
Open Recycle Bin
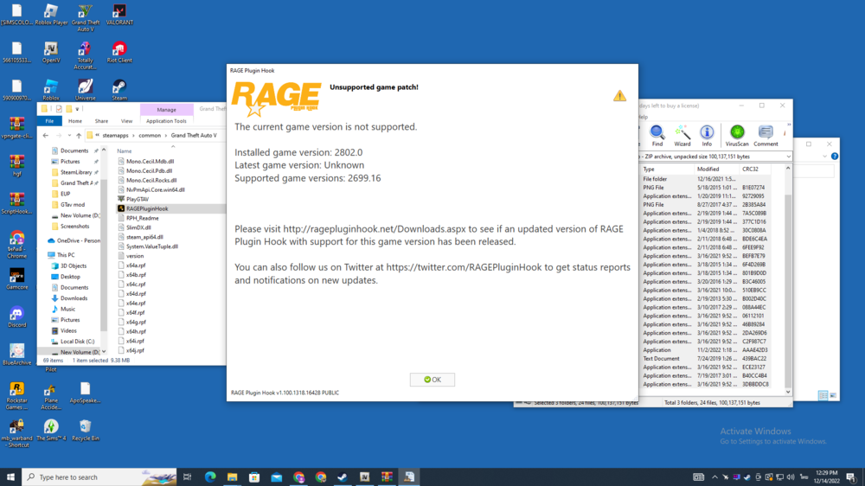click(85, 430)
